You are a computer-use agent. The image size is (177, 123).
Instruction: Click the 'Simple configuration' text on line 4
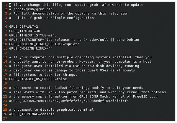pyautogui.click(x=78, y=17)
